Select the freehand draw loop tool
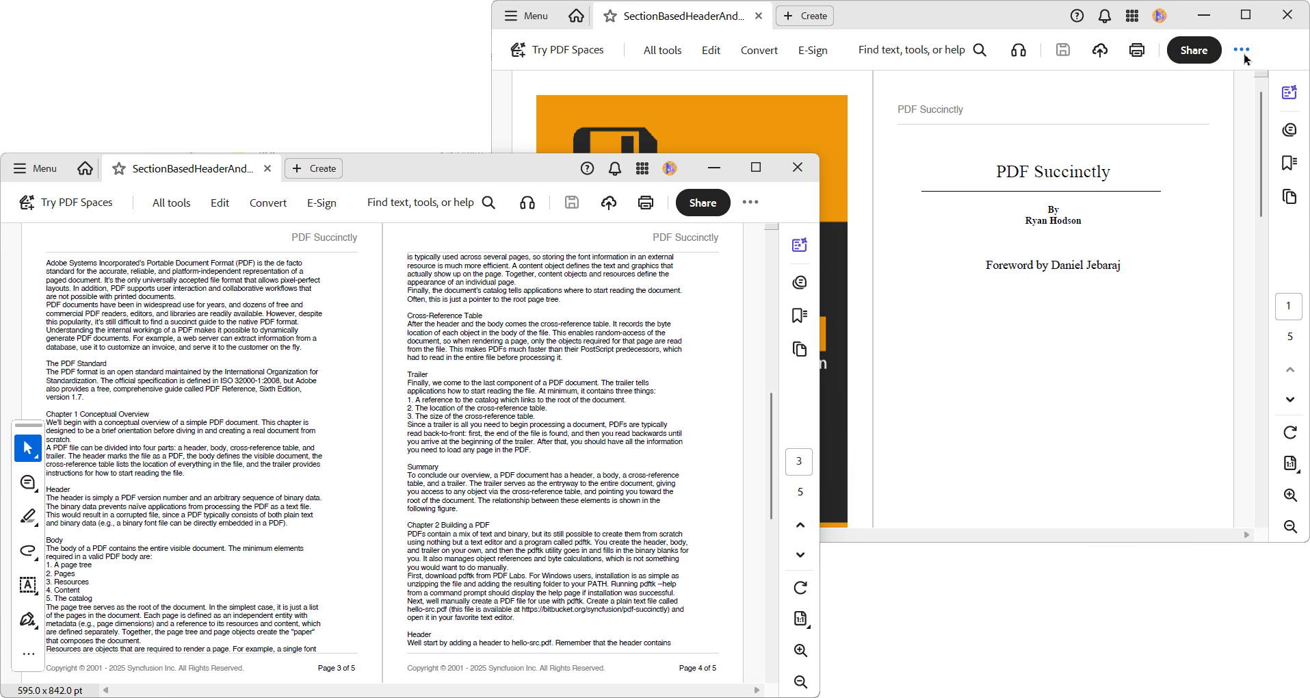 click(x=28, y=551)
